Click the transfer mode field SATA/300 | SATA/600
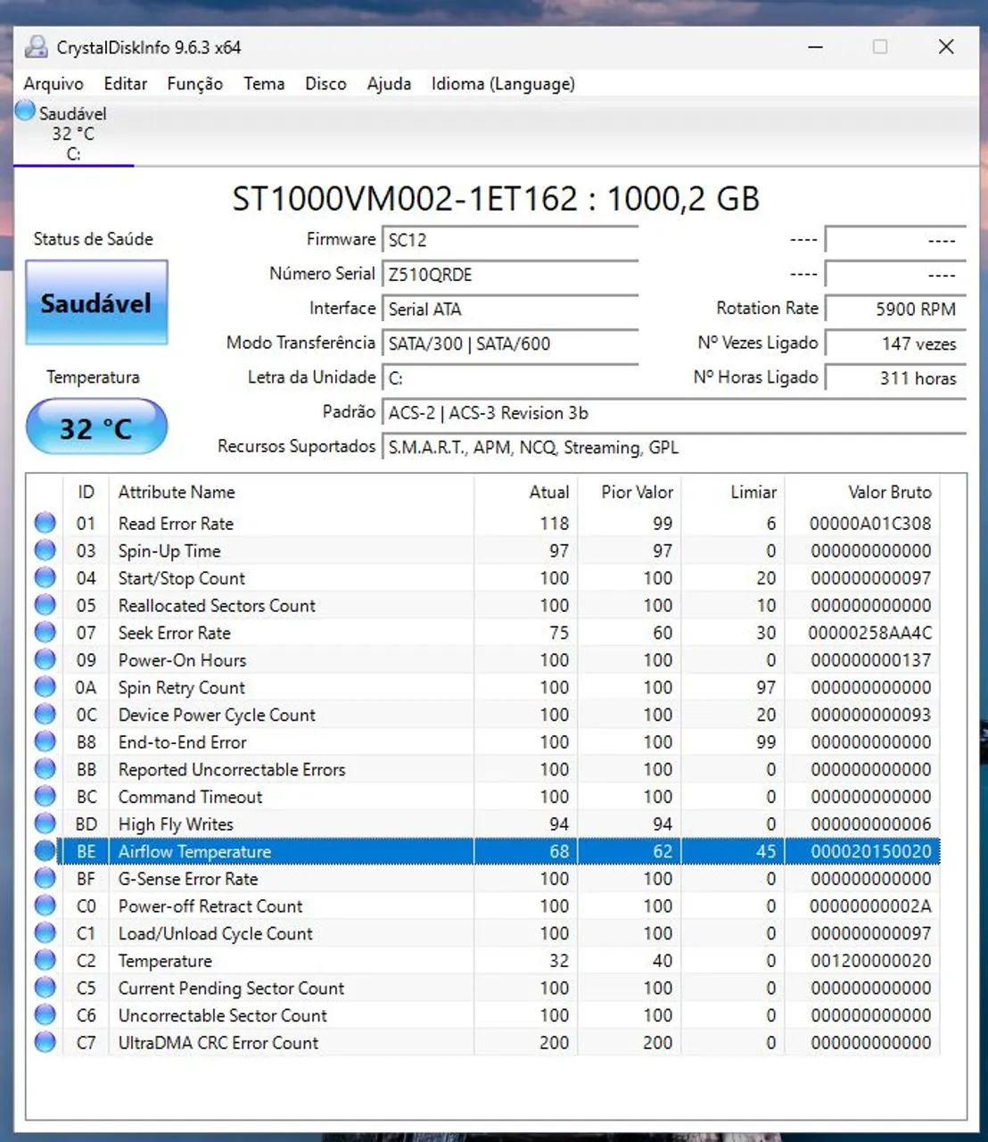Viewport: 988px width, 1142px height. coord(510,343)
